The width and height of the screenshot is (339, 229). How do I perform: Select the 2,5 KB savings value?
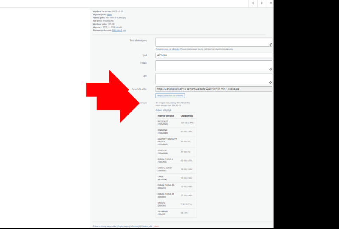click(x=187, y=169)
